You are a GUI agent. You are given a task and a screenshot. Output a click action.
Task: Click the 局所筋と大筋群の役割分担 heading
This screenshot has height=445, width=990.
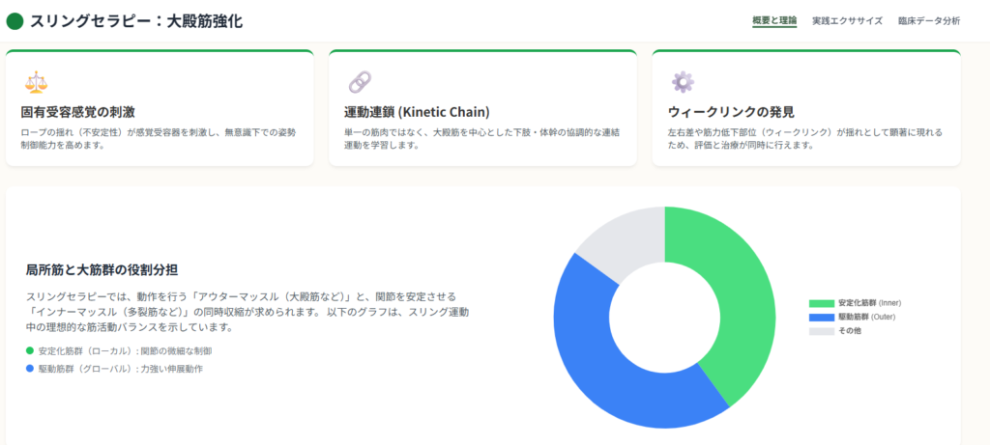[102, 269]
